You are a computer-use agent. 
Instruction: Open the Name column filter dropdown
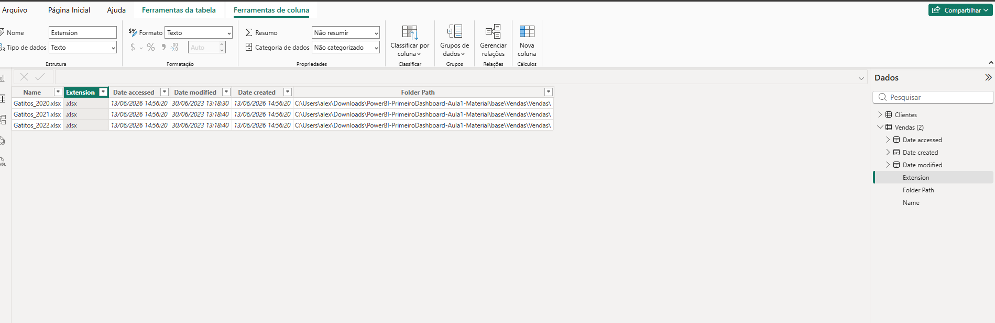pyautogui.click(x=58, y=92)
